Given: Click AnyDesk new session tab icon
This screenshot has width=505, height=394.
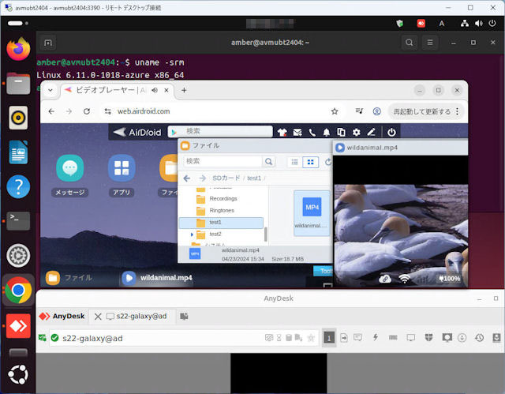Looking at the screenshot, I should [184, 317].
